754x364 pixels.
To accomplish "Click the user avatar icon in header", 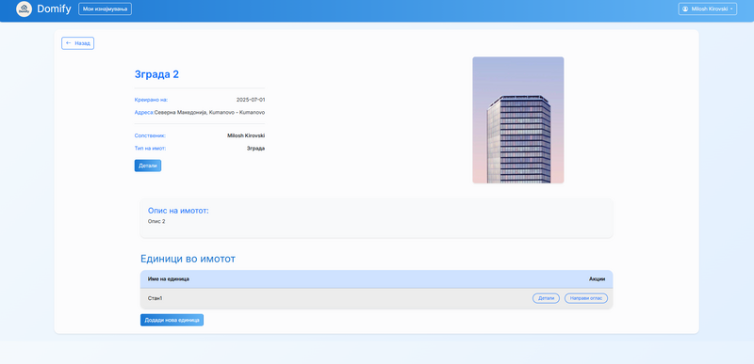I will (x=685, y=9).
